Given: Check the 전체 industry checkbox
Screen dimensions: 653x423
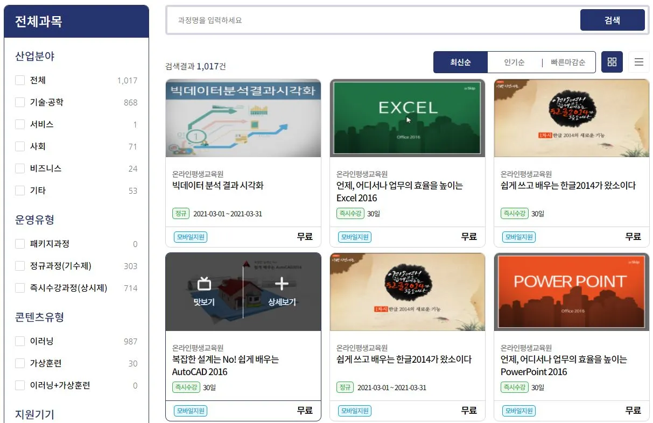Looking at the screenshot, I should [x=20, y=80].
